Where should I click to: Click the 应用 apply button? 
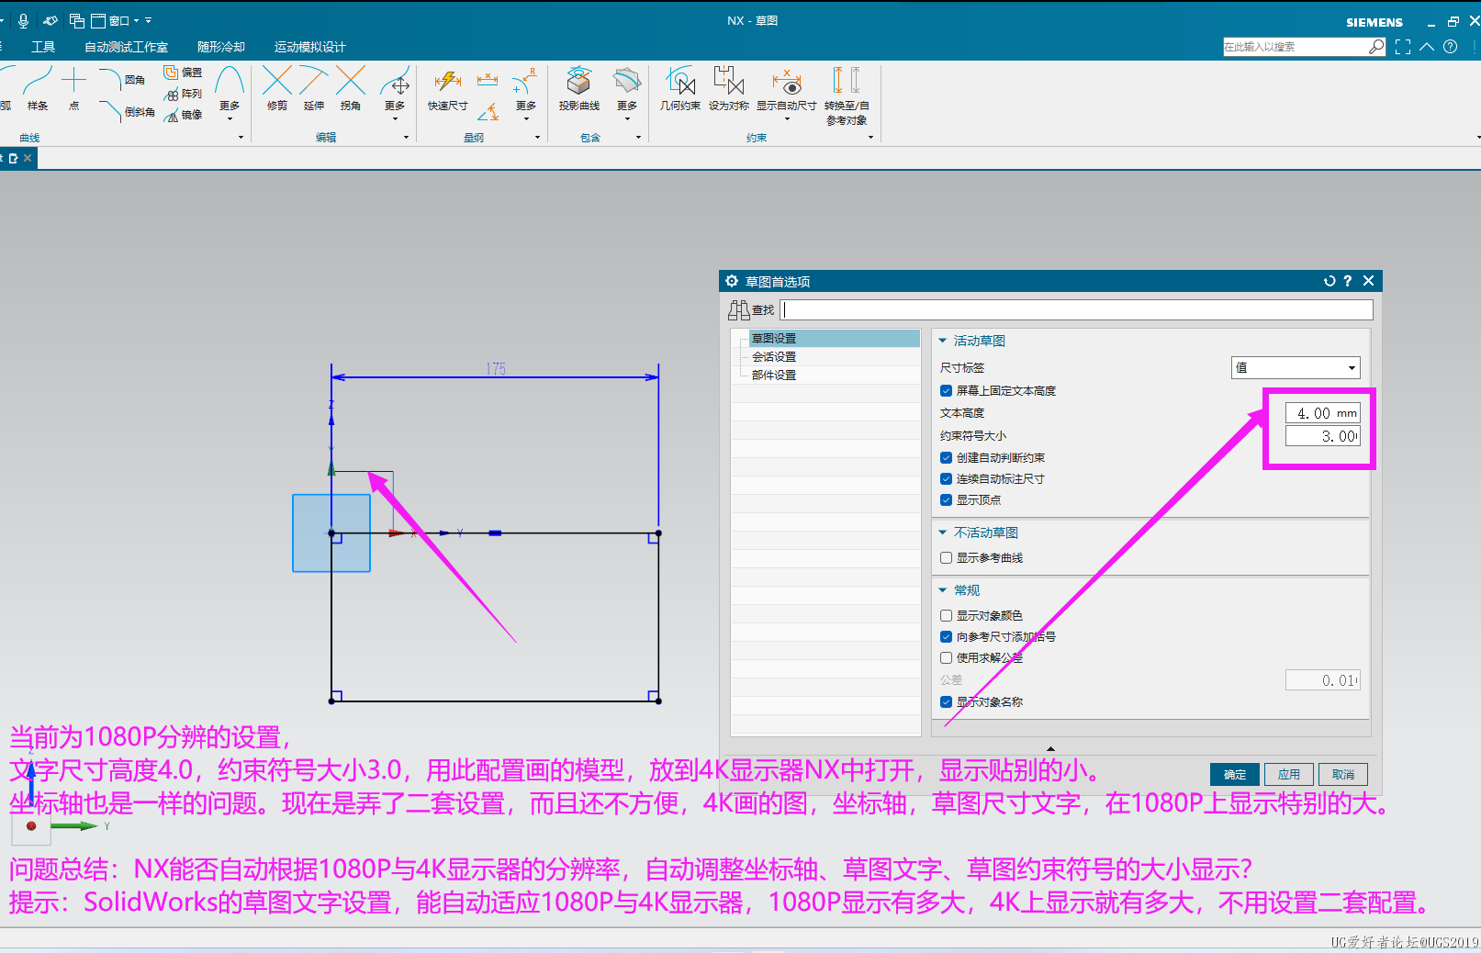[x=1289, y=775]
